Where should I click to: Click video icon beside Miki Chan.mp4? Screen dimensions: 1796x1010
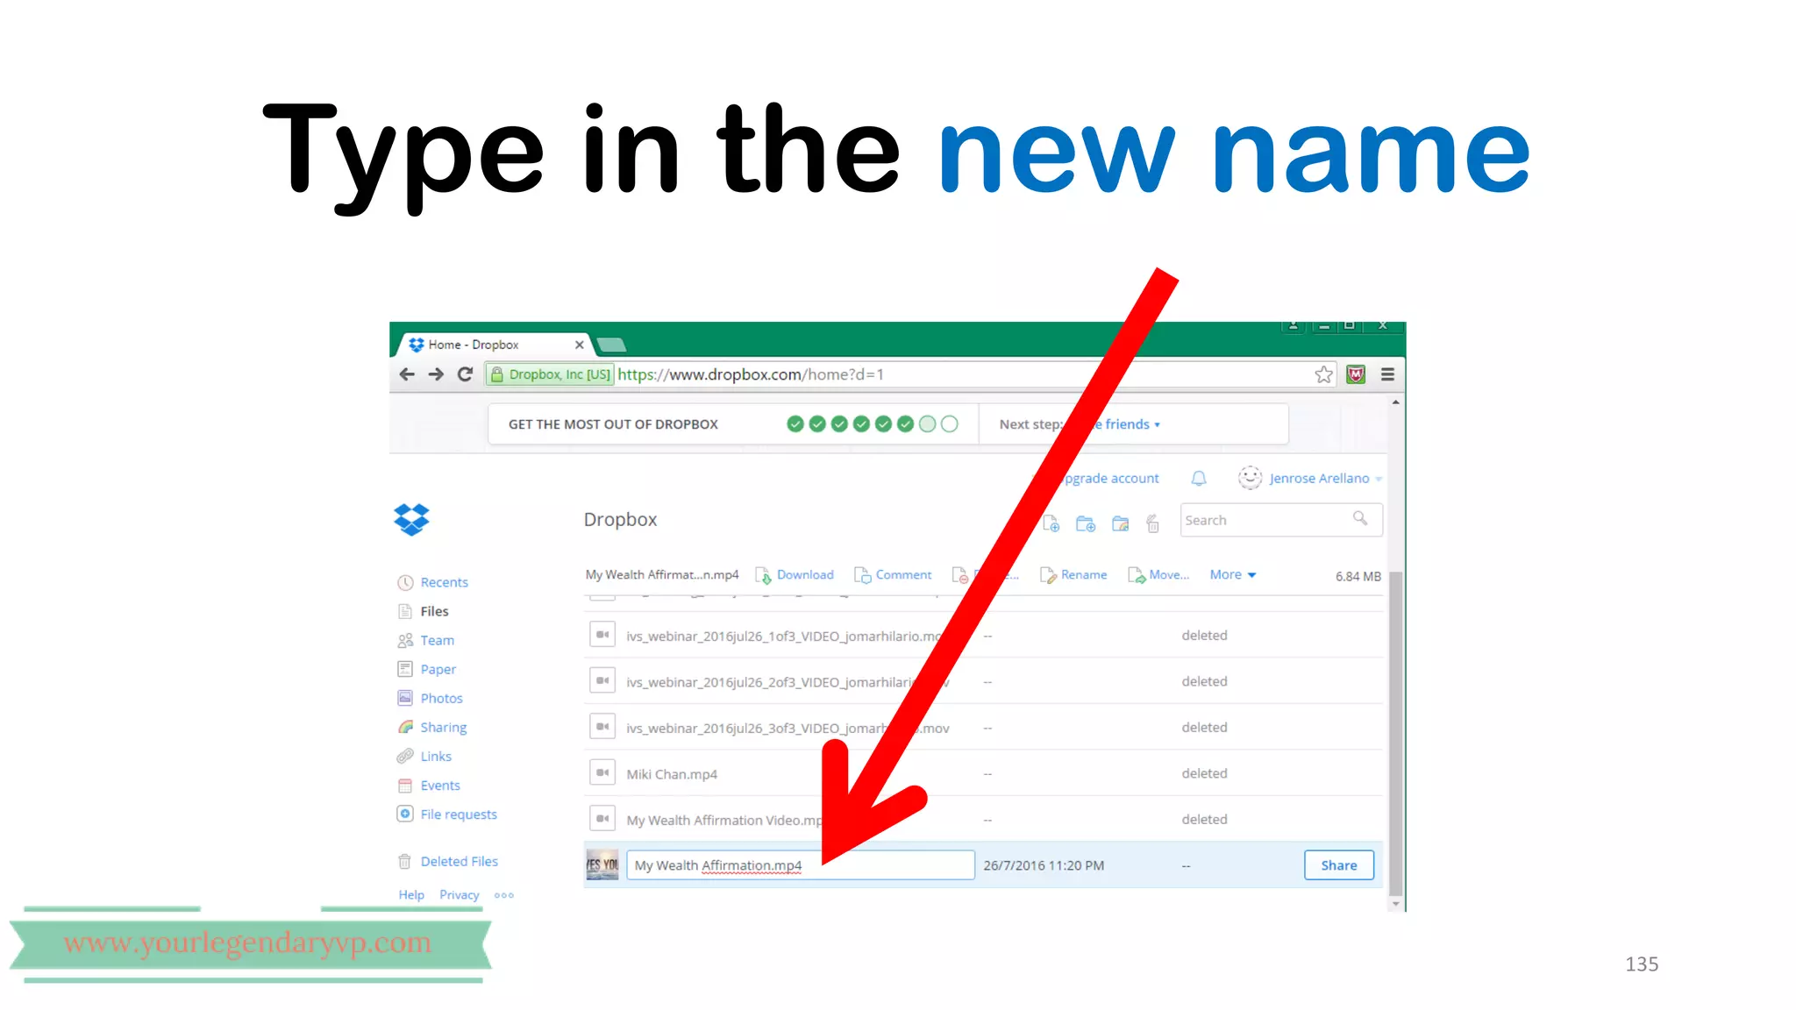[602, 772]
